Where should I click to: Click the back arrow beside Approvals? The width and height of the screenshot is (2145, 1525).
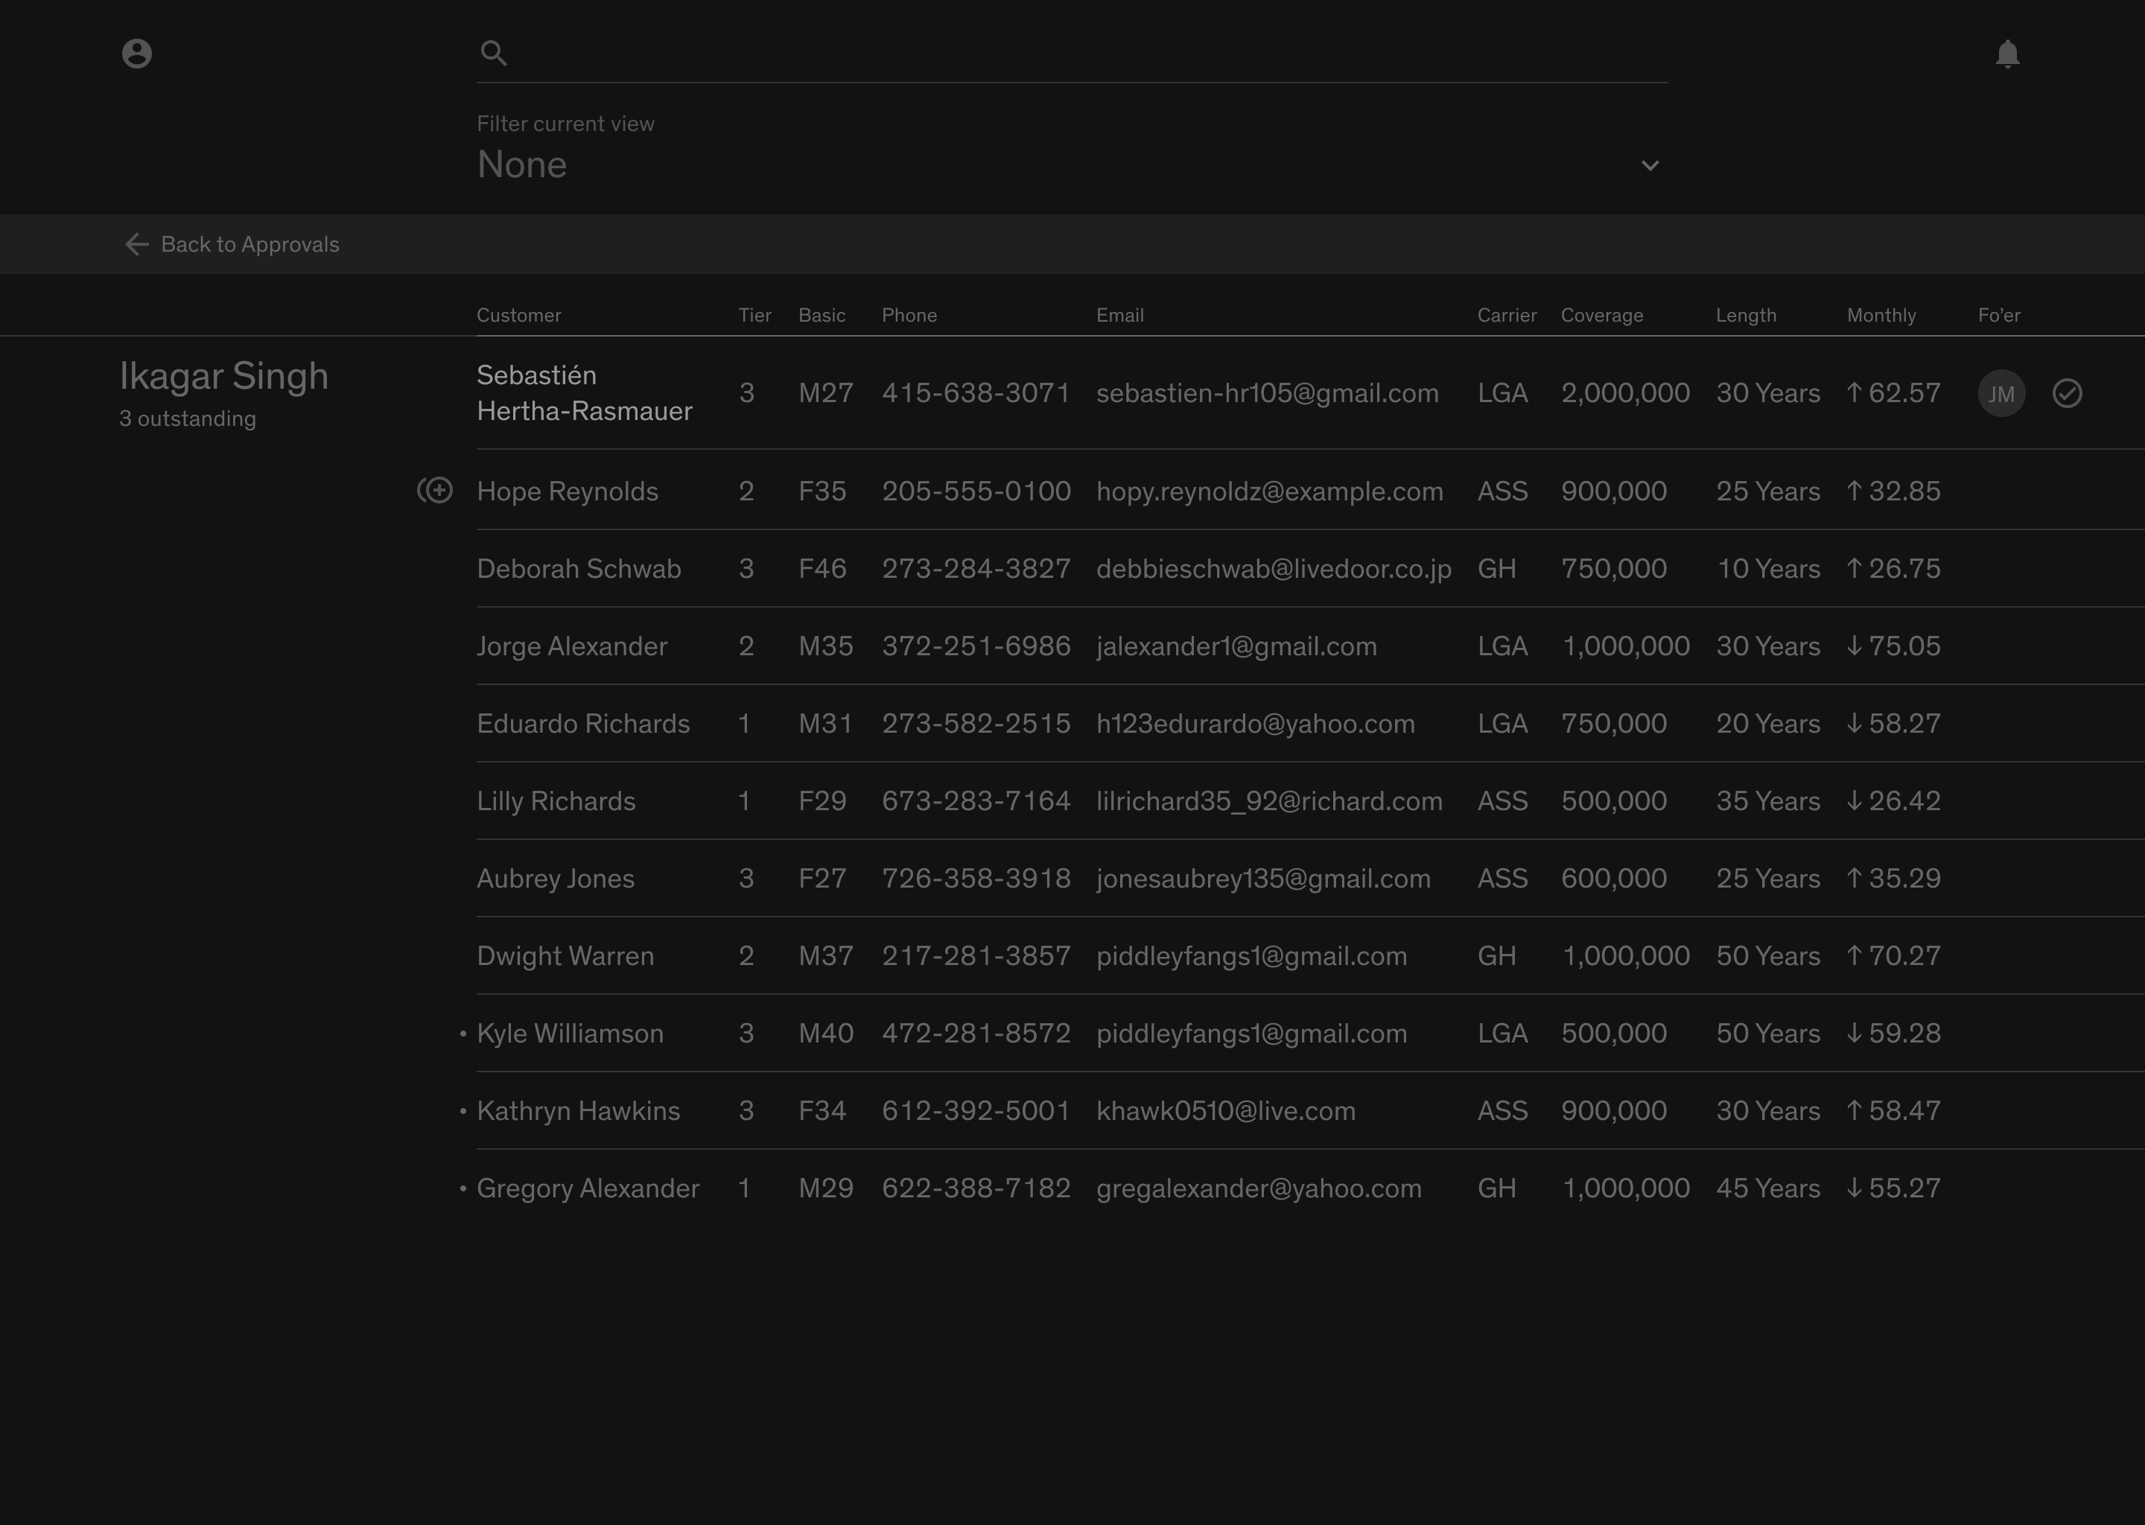point(137,244)
